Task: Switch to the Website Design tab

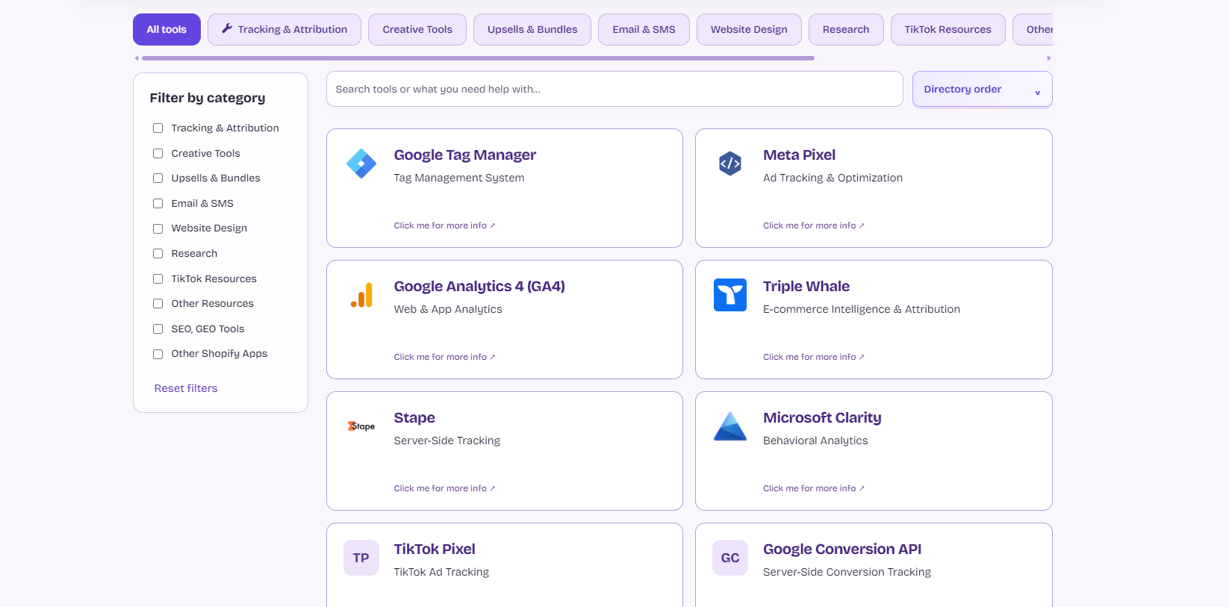Action: point(749,29)
